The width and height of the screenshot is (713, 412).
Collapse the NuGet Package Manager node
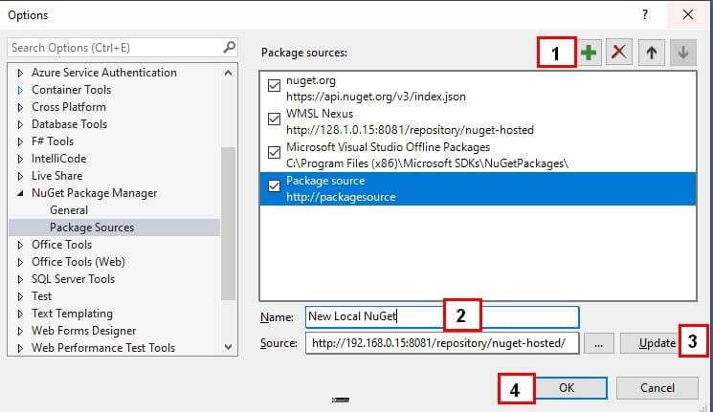(x=20, y=193)
